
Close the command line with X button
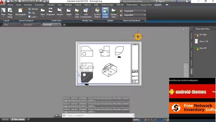[56, 116]
